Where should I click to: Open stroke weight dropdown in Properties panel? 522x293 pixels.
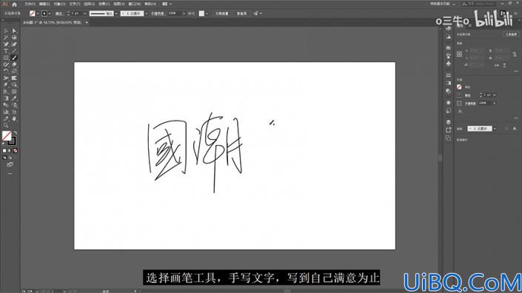point(495,95)
